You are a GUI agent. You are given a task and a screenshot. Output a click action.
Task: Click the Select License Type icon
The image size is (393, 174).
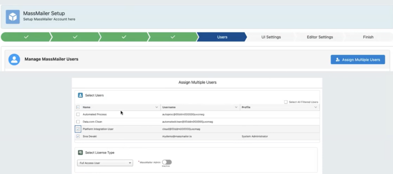tap(80, 153)
